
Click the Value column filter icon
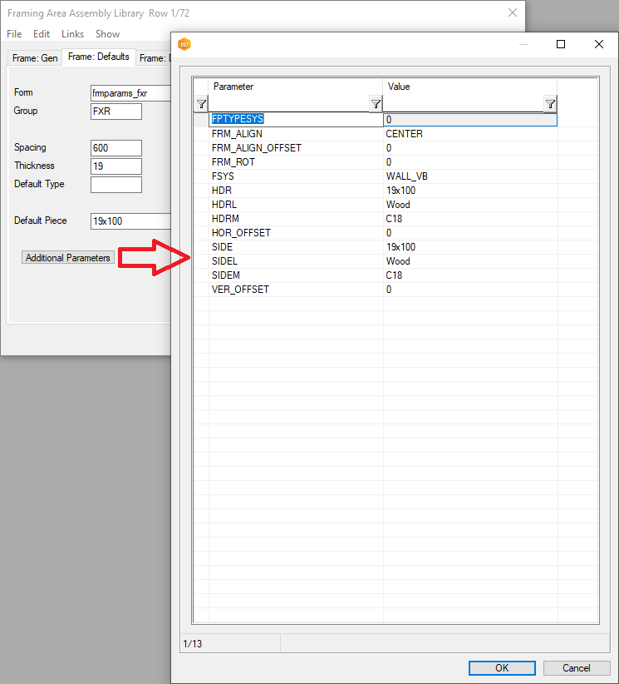pos(550,104)
